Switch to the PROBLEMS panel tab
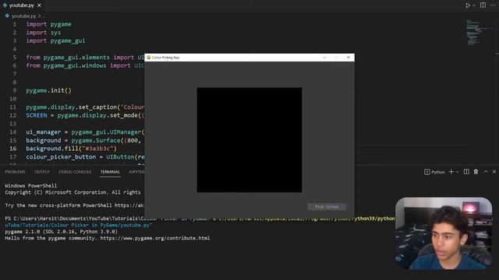Screen dimensions: 499x280 (x=15, y=172)
